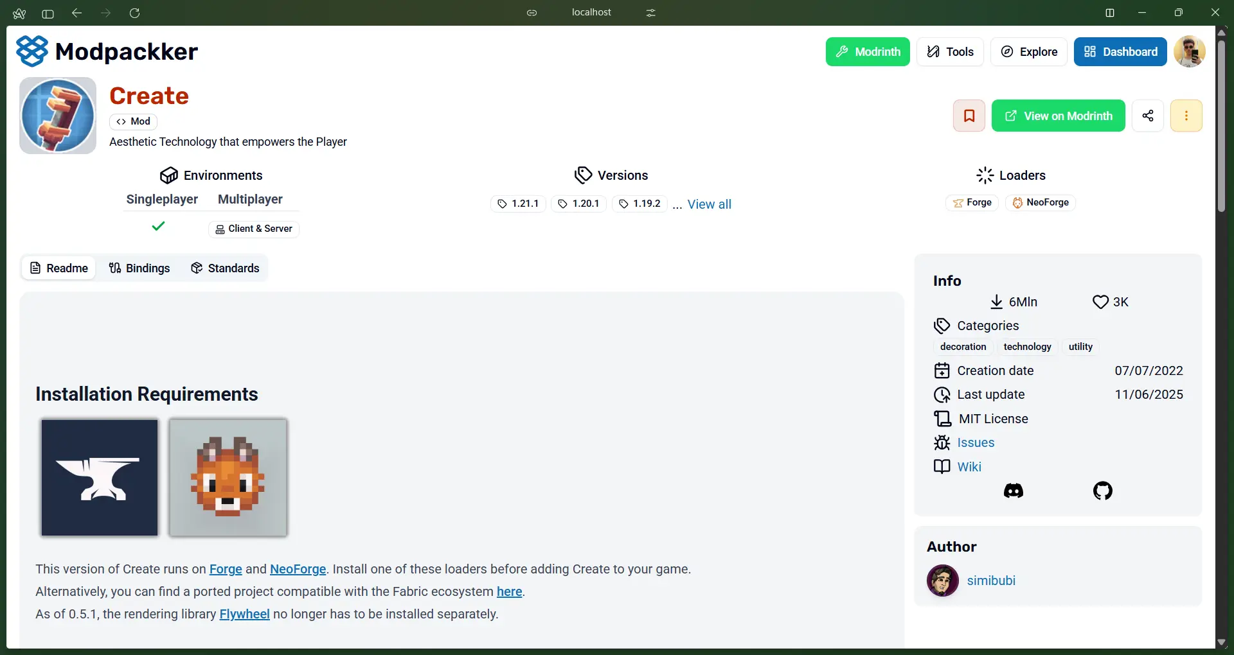The width and height of the screenshot is (1234, 655).
Task: Bookmark the Create mod
Action: (969, 116)
